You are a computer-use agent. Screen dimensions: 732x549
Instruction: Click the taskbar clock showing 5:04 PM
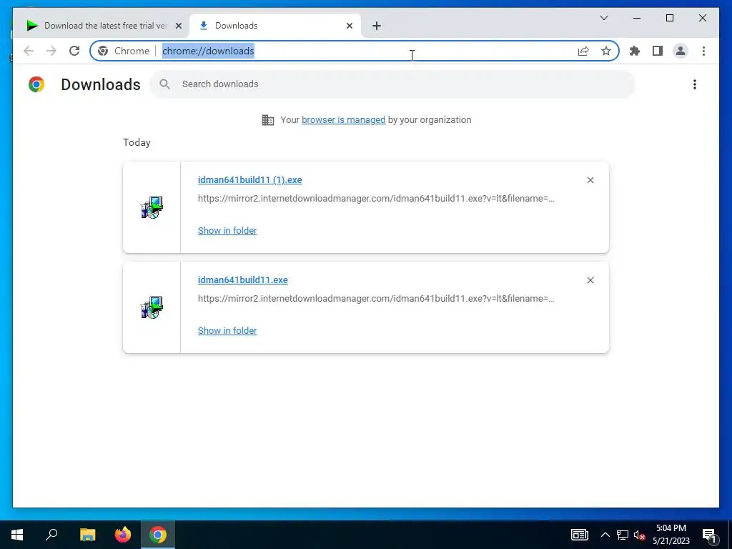coord(671,535)
